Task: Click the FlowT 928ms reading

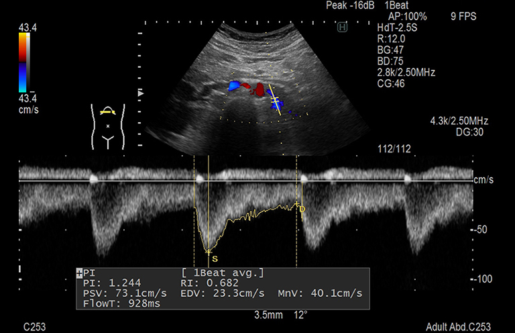Action: 121,303
